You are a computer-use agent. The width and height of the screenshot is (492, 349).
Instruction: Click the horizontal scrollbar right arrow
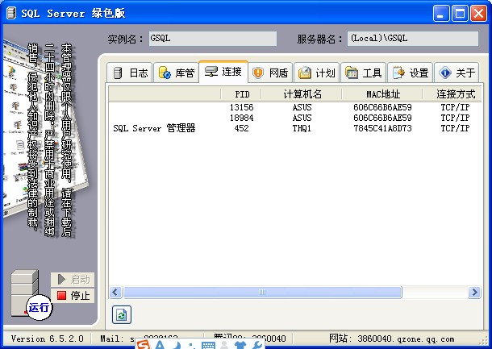pyautogui.click(x=472, y=292)
